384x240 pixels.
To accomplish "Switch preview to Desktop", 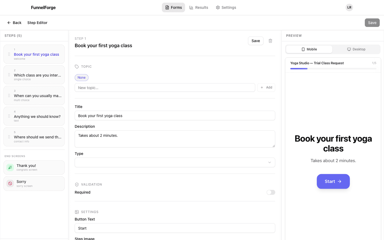I will tap(356, 49).
